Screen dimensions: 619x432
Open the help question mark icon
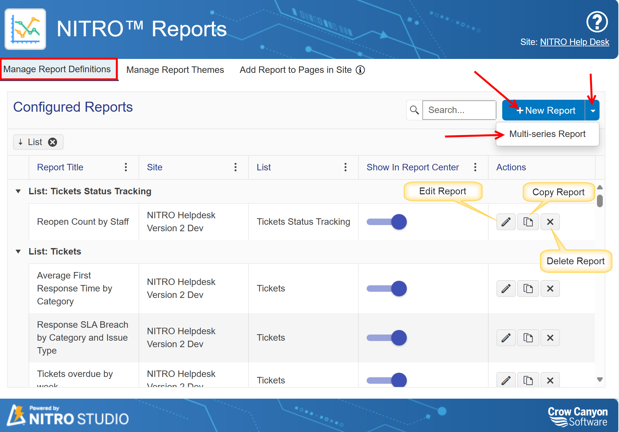tap(597, 22)
